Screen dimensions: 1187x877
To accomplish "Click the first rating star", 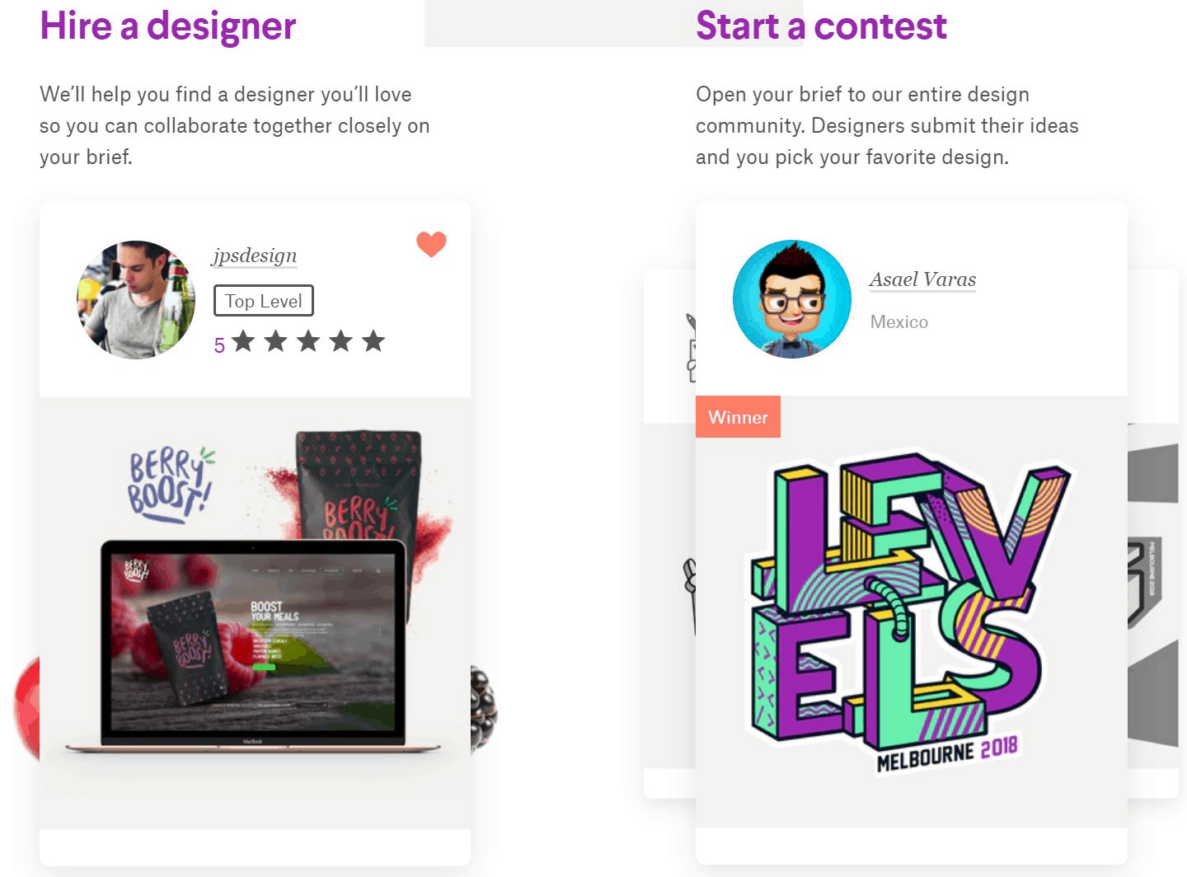I will [243, 340].
